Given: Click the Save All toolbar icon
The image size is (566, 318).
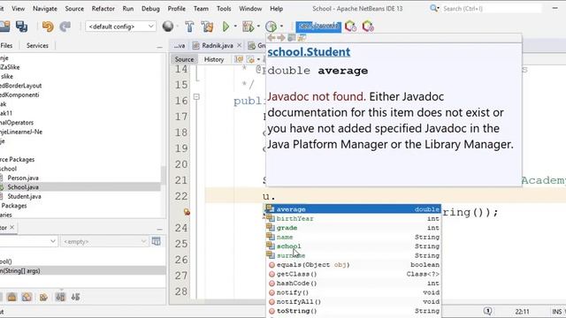Looking at the screenshot, I should [21, 26].
